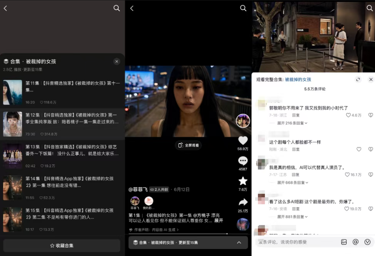Image resolution: width=375 pixels, height=256 pixels.
Task: Mention someone with @ icon
Action: [356, 242]
